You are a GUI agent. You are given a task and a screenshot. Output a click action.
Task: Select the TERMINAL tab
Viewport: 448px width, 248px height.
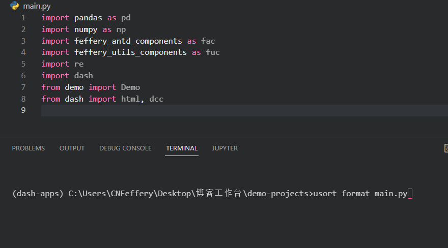click(x=182, y=148)
